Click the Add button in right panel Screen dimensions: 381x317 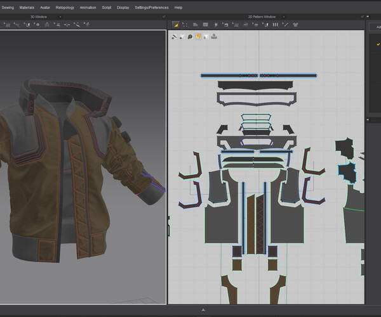(377, 28)
